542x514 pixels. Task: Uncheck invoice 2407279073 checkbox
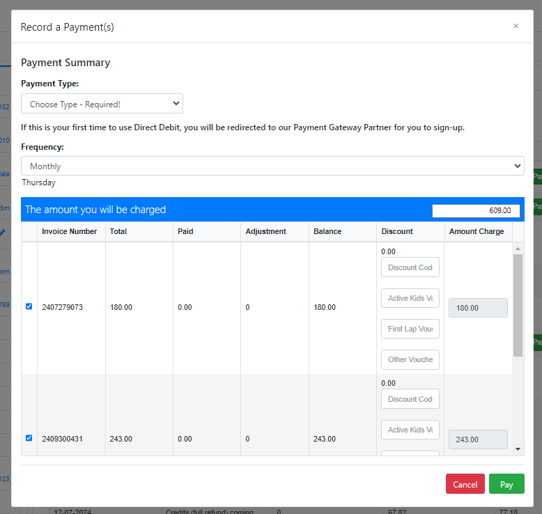pyautogui.click(x=29, y=306)
